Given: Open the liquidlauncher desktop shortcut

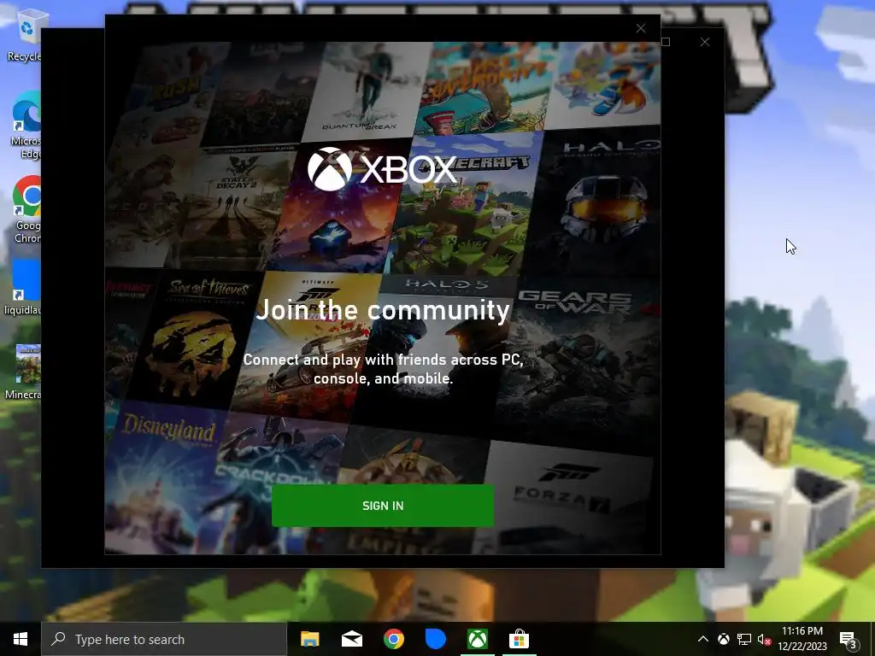Looking at the screenshot, I should [23, 289].
